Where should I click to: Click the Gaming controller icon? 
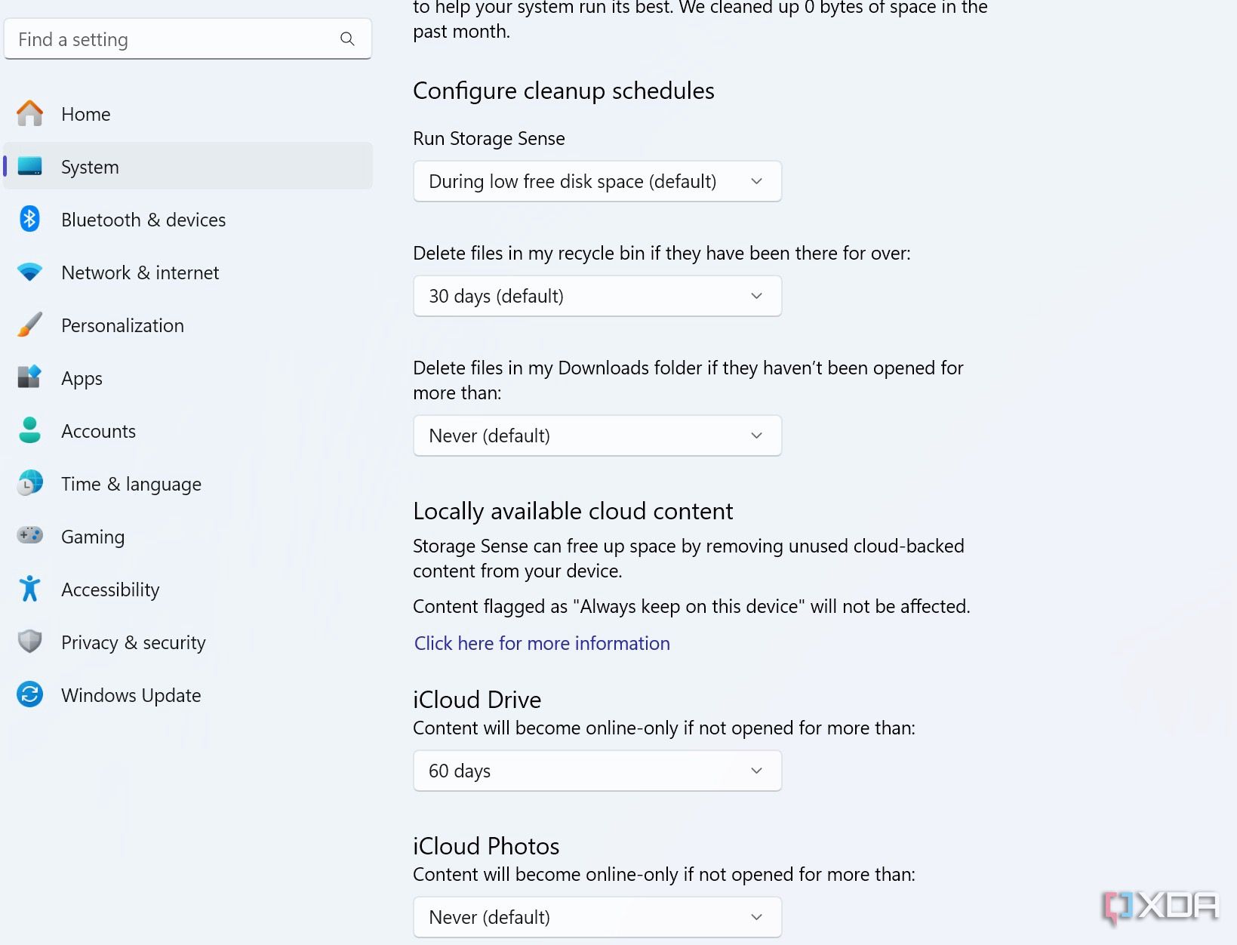click(x=30, y=535)
